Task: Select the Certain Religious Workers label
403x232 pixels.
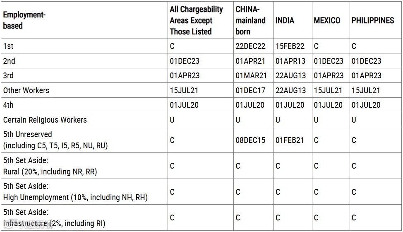Action: (x=45, y=120)
